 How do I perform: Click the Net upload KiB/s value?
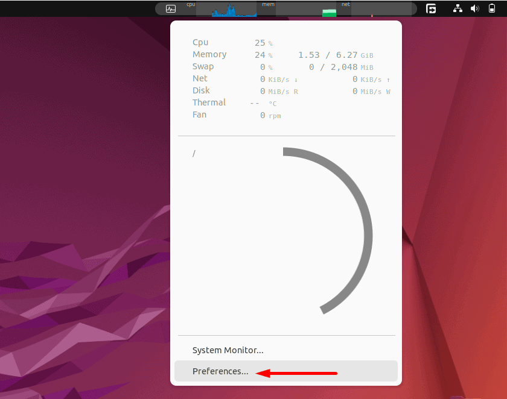point(371,80)
